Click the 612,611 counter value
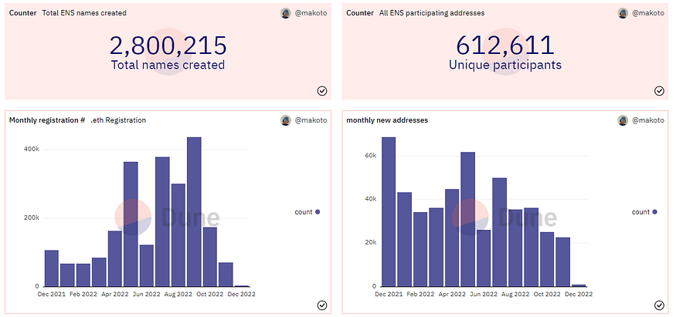 (x=505, y=46)
